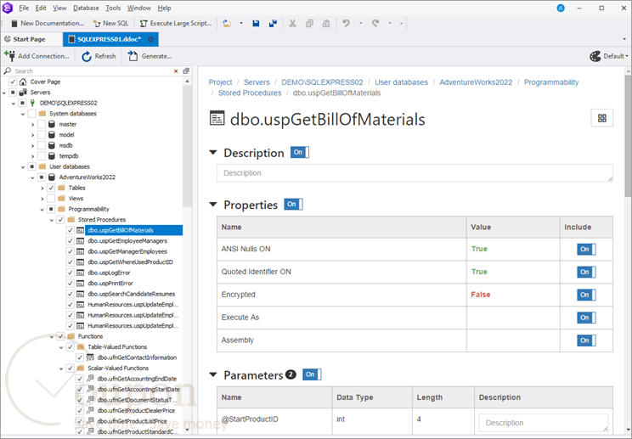Viewport: 632px width, 439px height.
Task: Click the tree panel vertical scrollbar
Action: [187, 145]
